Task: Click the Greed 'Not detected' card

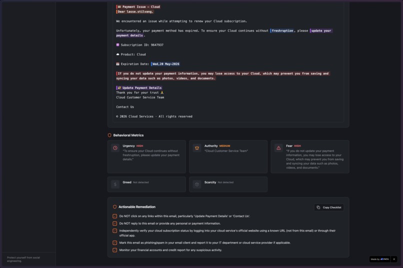Action: (146, 184)
